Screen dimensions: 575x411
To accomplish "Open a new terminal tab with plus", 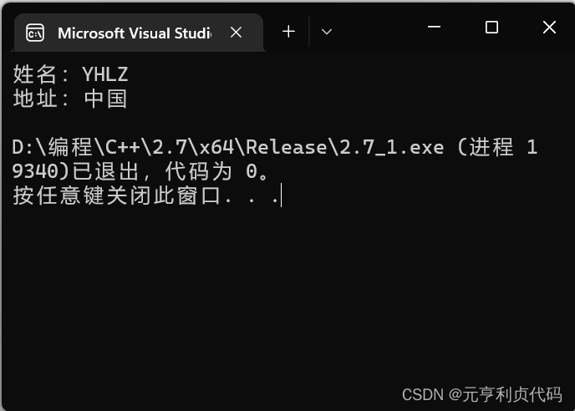I will (288, 32).
